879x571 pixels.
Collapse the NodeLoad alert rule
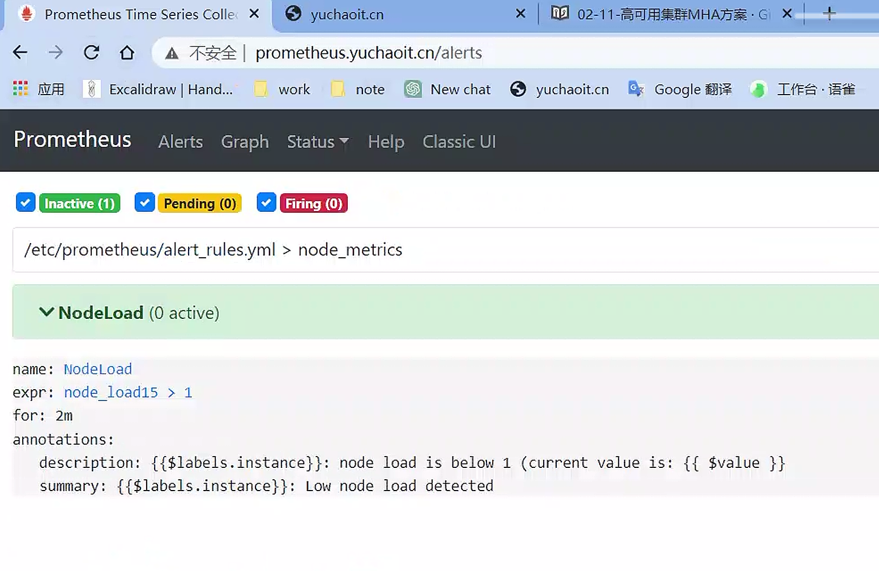tap(46, 312)
